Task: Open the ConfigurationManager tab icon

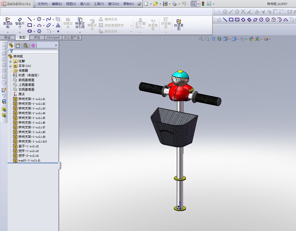Action: tap(26, 45)
